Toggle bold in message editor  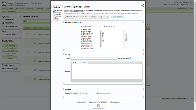coord(73,62)
